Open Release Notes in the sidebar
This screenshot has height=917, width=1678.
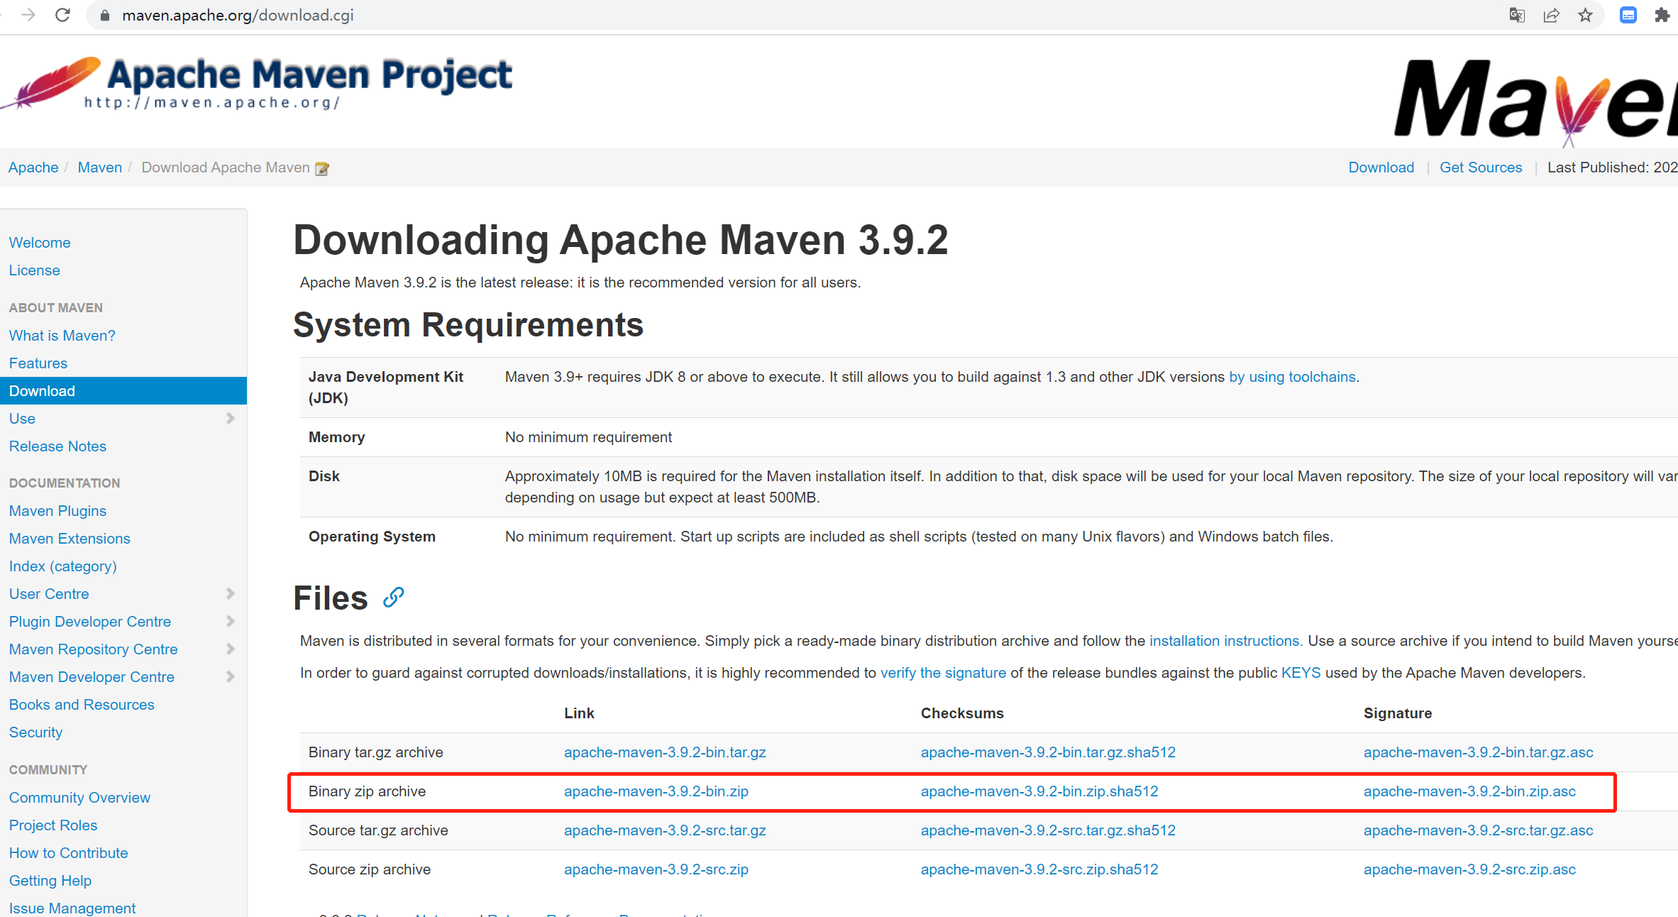click(x=58, y=446)
